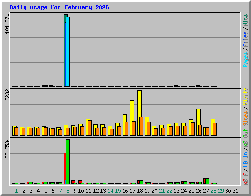Click the day label 3

tap(31, 191)
